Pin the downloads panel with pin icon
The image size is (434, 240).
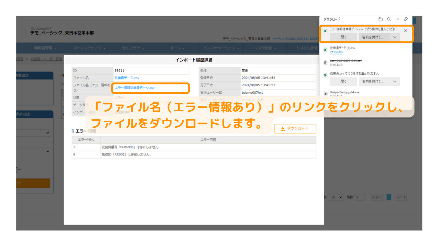click(405, 19)
